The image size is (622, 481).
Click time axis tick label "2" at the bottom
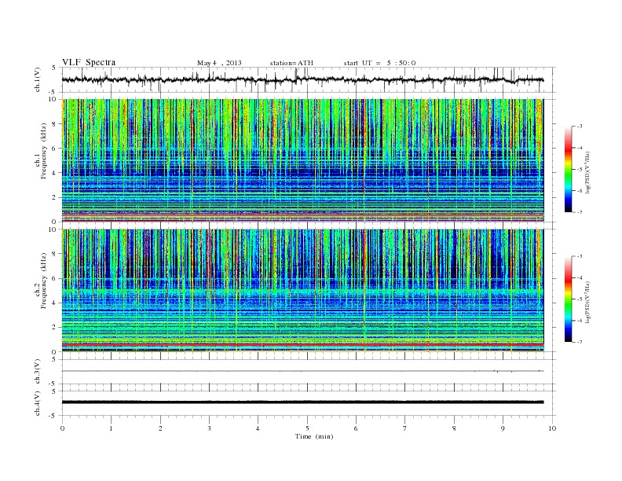tap(160, 428)
